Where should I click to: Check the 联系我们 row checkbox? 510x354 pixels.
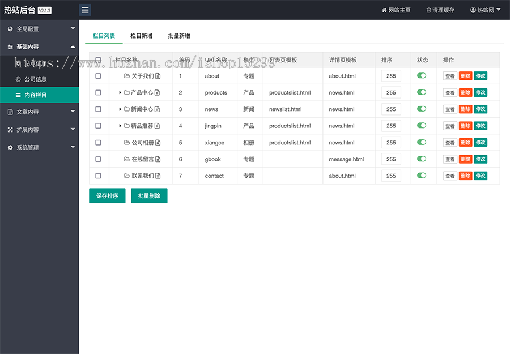[x=98, y=176]
